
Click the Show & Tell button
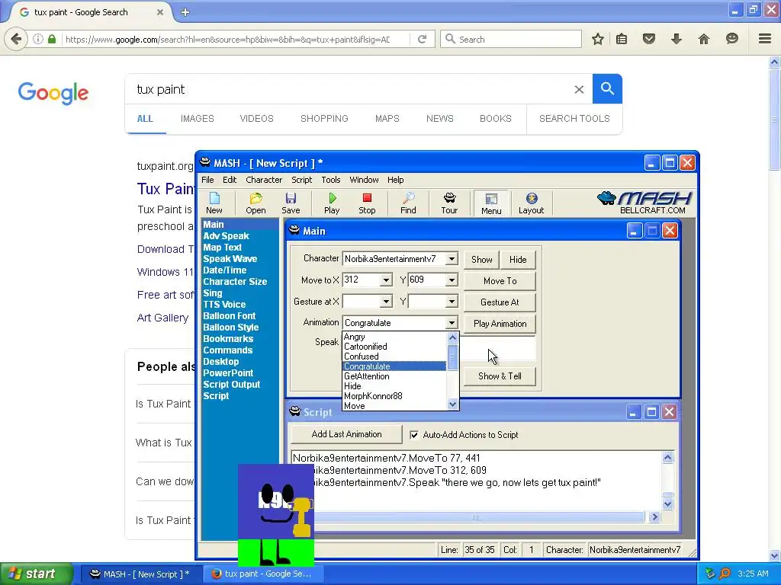click(500, 376)
